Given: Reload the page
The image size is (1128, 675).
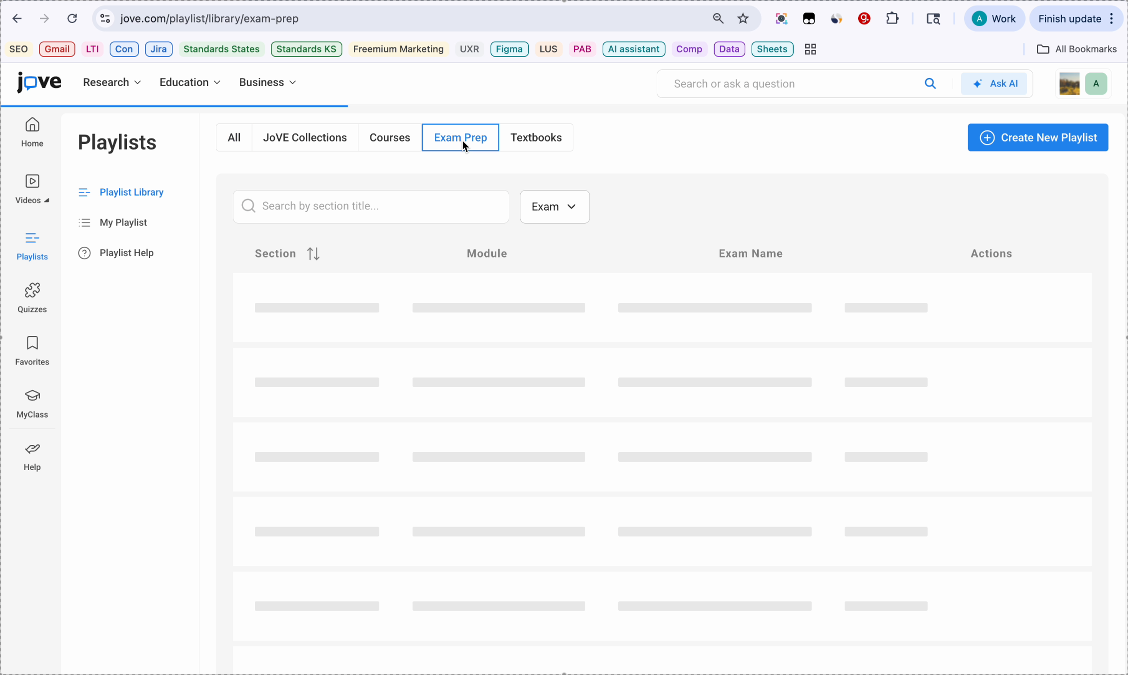Looking at the screenshot, I should [x=72, y=18].
